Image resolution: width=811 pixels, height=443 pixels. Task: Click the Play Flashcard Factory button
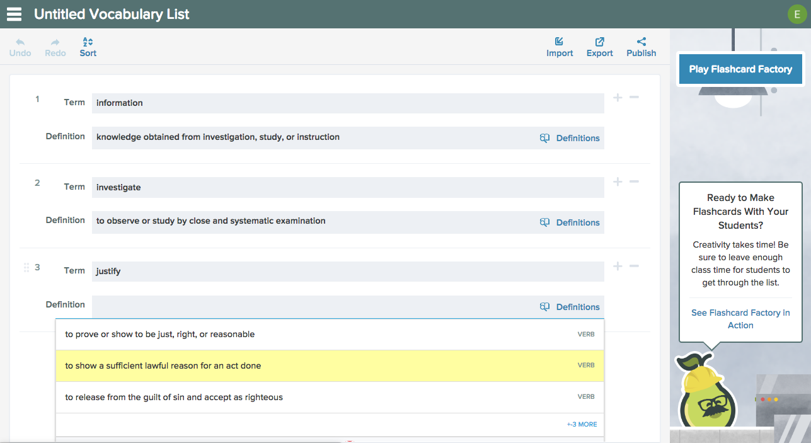pyautogui.click(x=740, y=69)
